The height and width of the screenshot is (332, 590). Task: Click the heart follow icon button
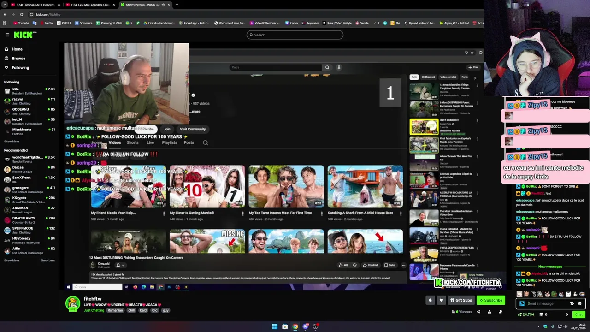[441, 300]
